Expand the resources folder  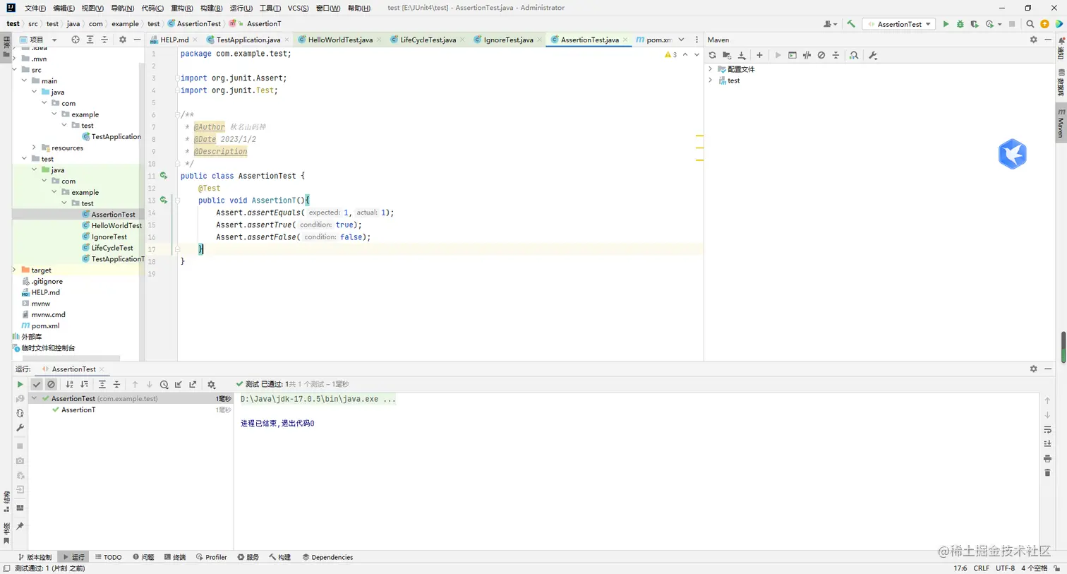(34, 148)
